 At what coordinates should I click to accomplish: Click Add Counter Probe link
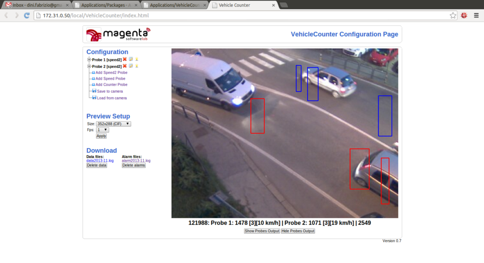112,84
